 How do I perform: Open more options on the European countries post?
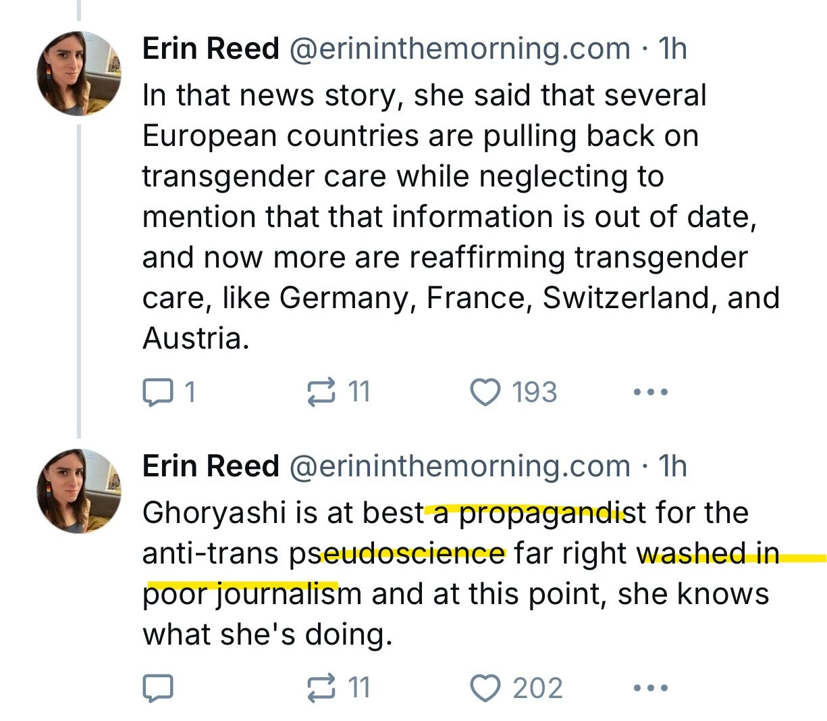pos(651,392)
